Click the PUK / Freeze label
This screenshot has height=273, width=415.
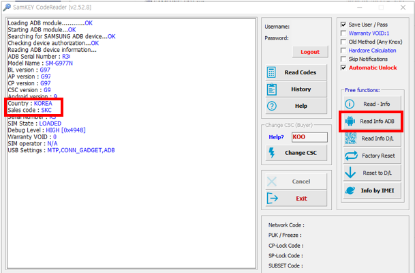[x=285, y=235]
